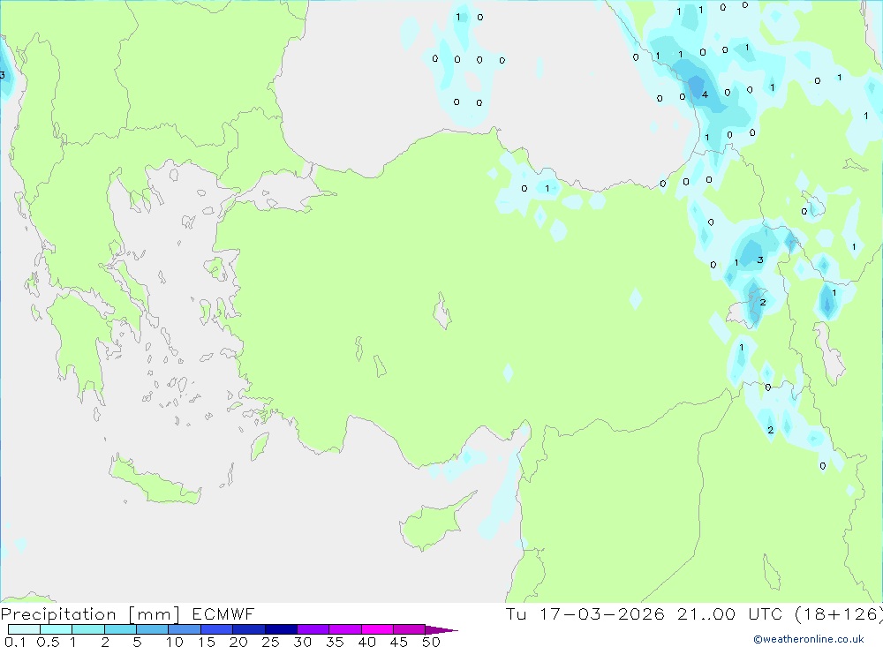
Task: Pick the 2–5 mm legend swatch
Action: coord(120,629)
